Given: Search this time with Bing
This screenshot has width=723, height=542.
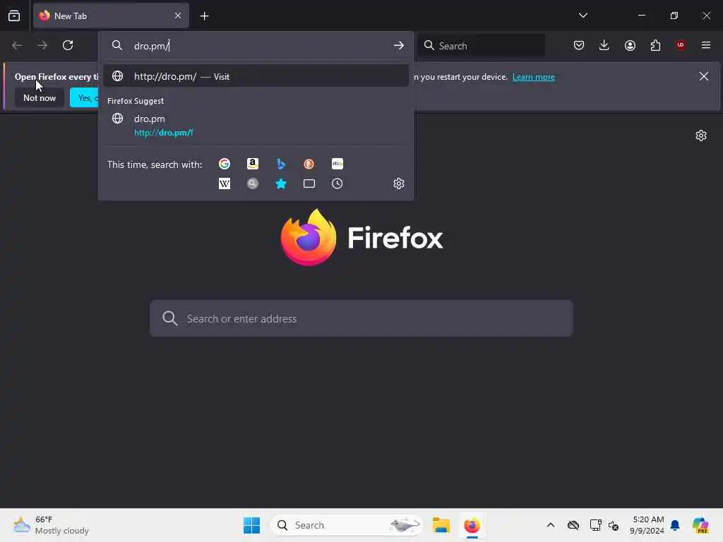Looking at the screenshot, I should point(281,164).
